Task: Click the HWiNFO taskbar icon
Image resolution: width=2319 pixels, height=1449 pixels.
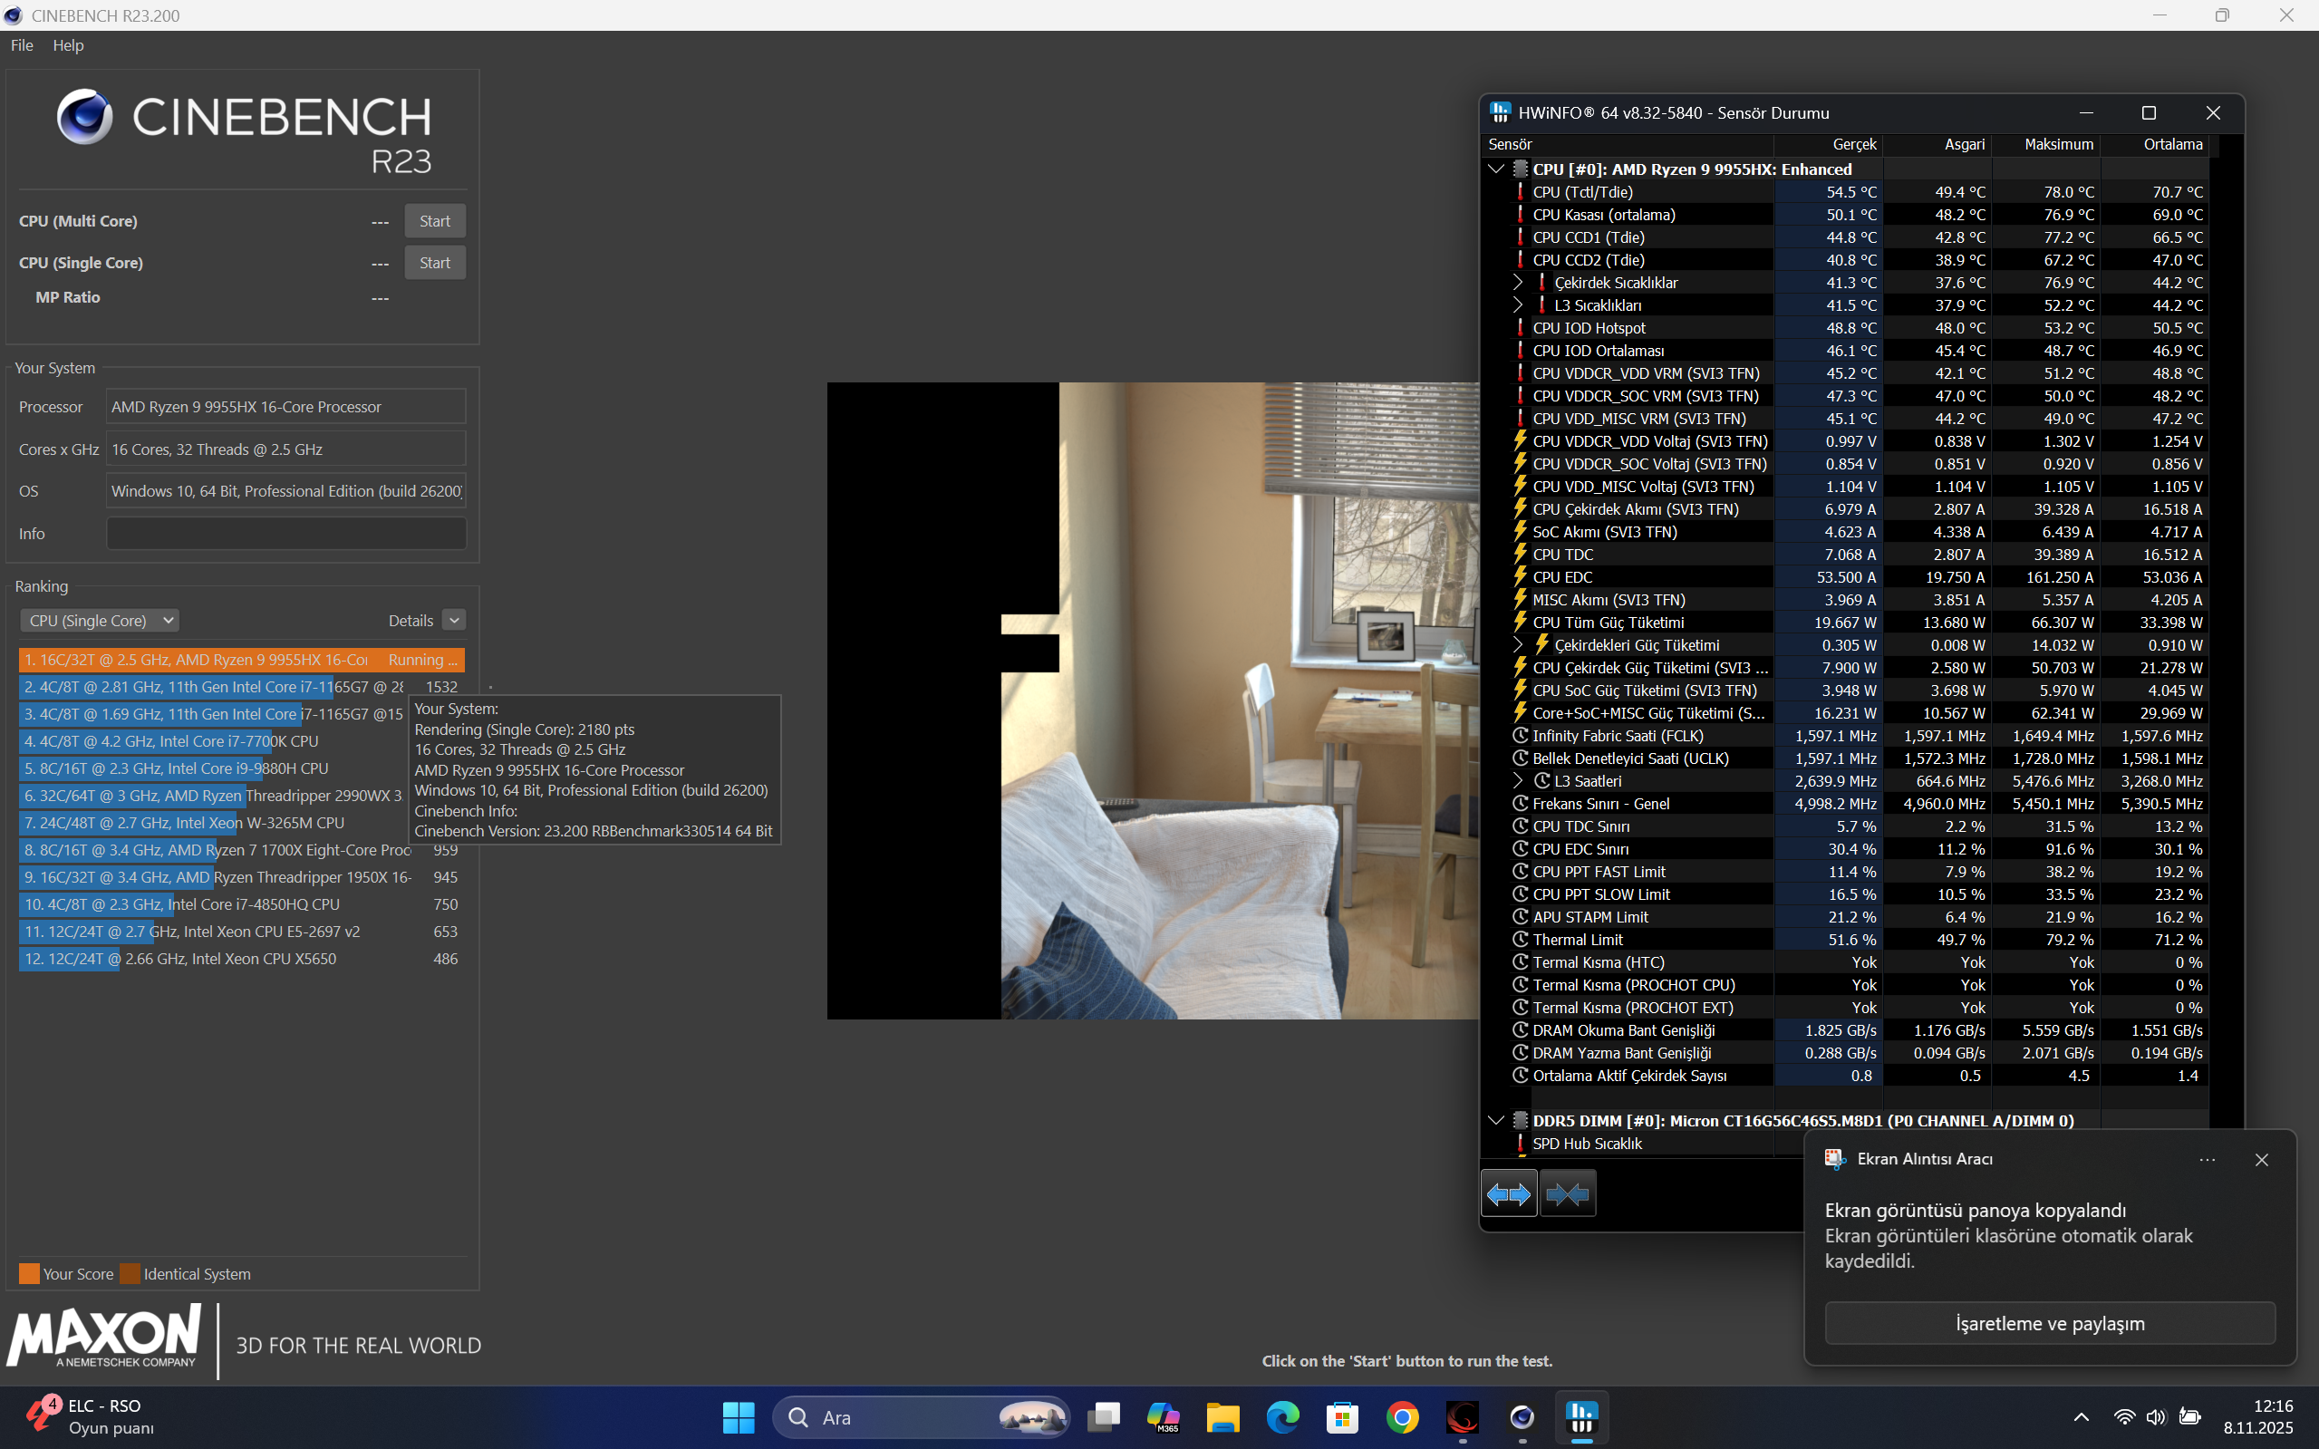Action: coord(1581,1417)
